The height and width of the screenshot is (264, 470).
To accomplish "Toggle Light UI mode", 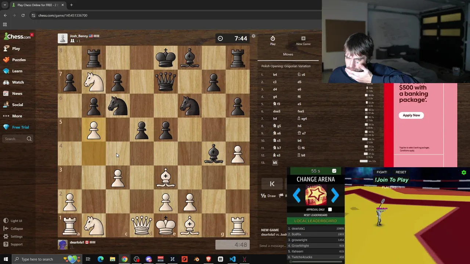I will tap(13, 221).
